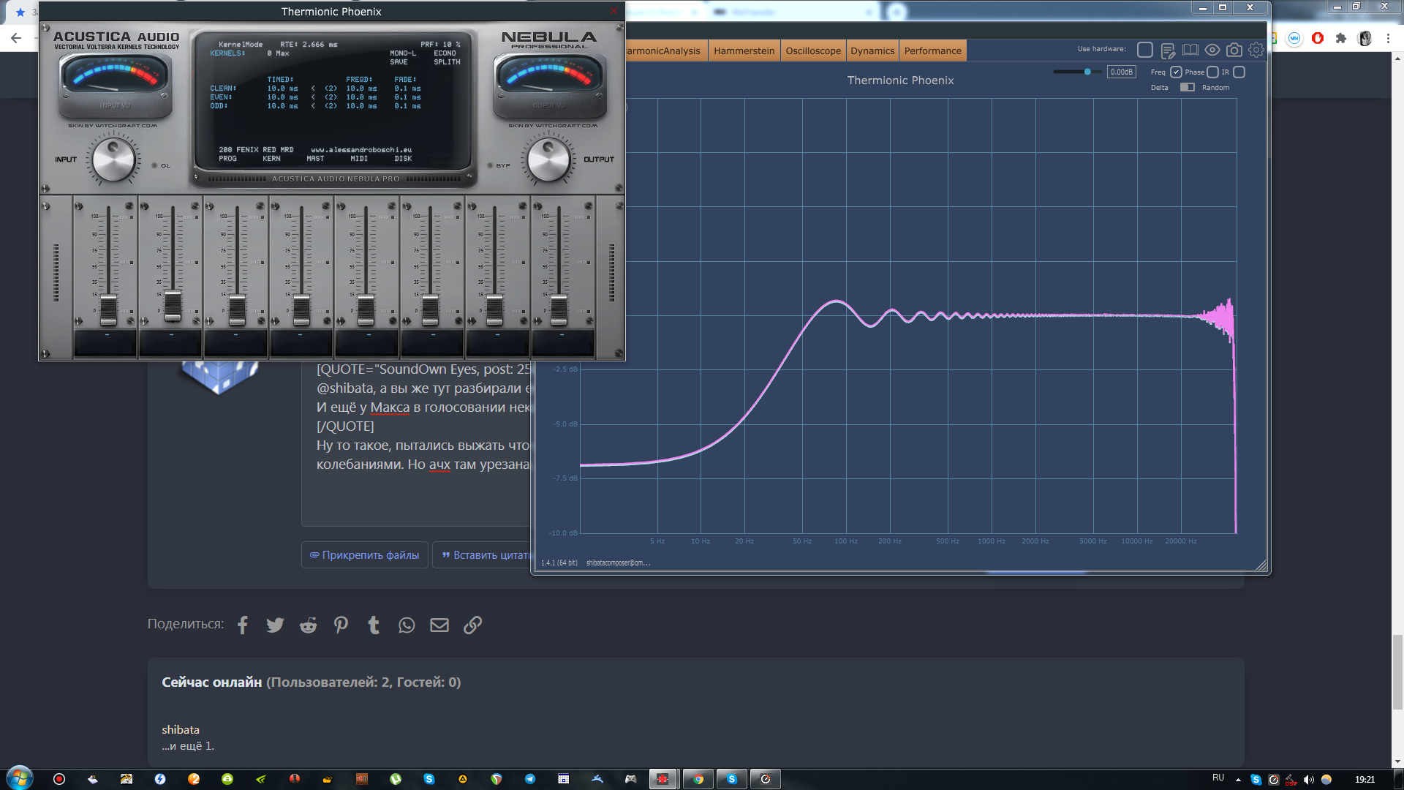This screenshot has height=790, width=1404.
Task: Open the KERN page in Nebula display
Action: (x=271, y=159)
